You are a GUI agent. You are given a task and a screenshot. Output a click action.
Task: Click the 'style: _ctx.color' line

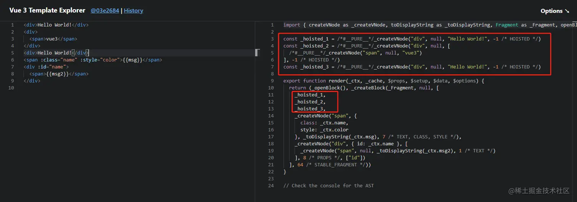[x=324, y=130]
